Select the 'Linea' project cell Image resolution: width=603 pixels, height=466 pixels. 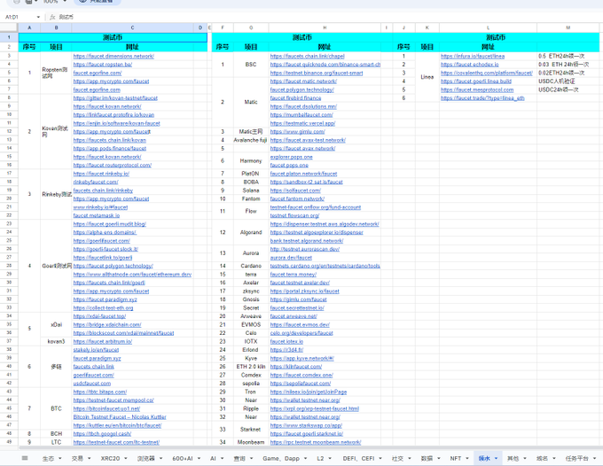pos(427,77)
